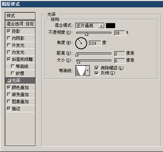Click the black satin color swatch

coord(111,26)
